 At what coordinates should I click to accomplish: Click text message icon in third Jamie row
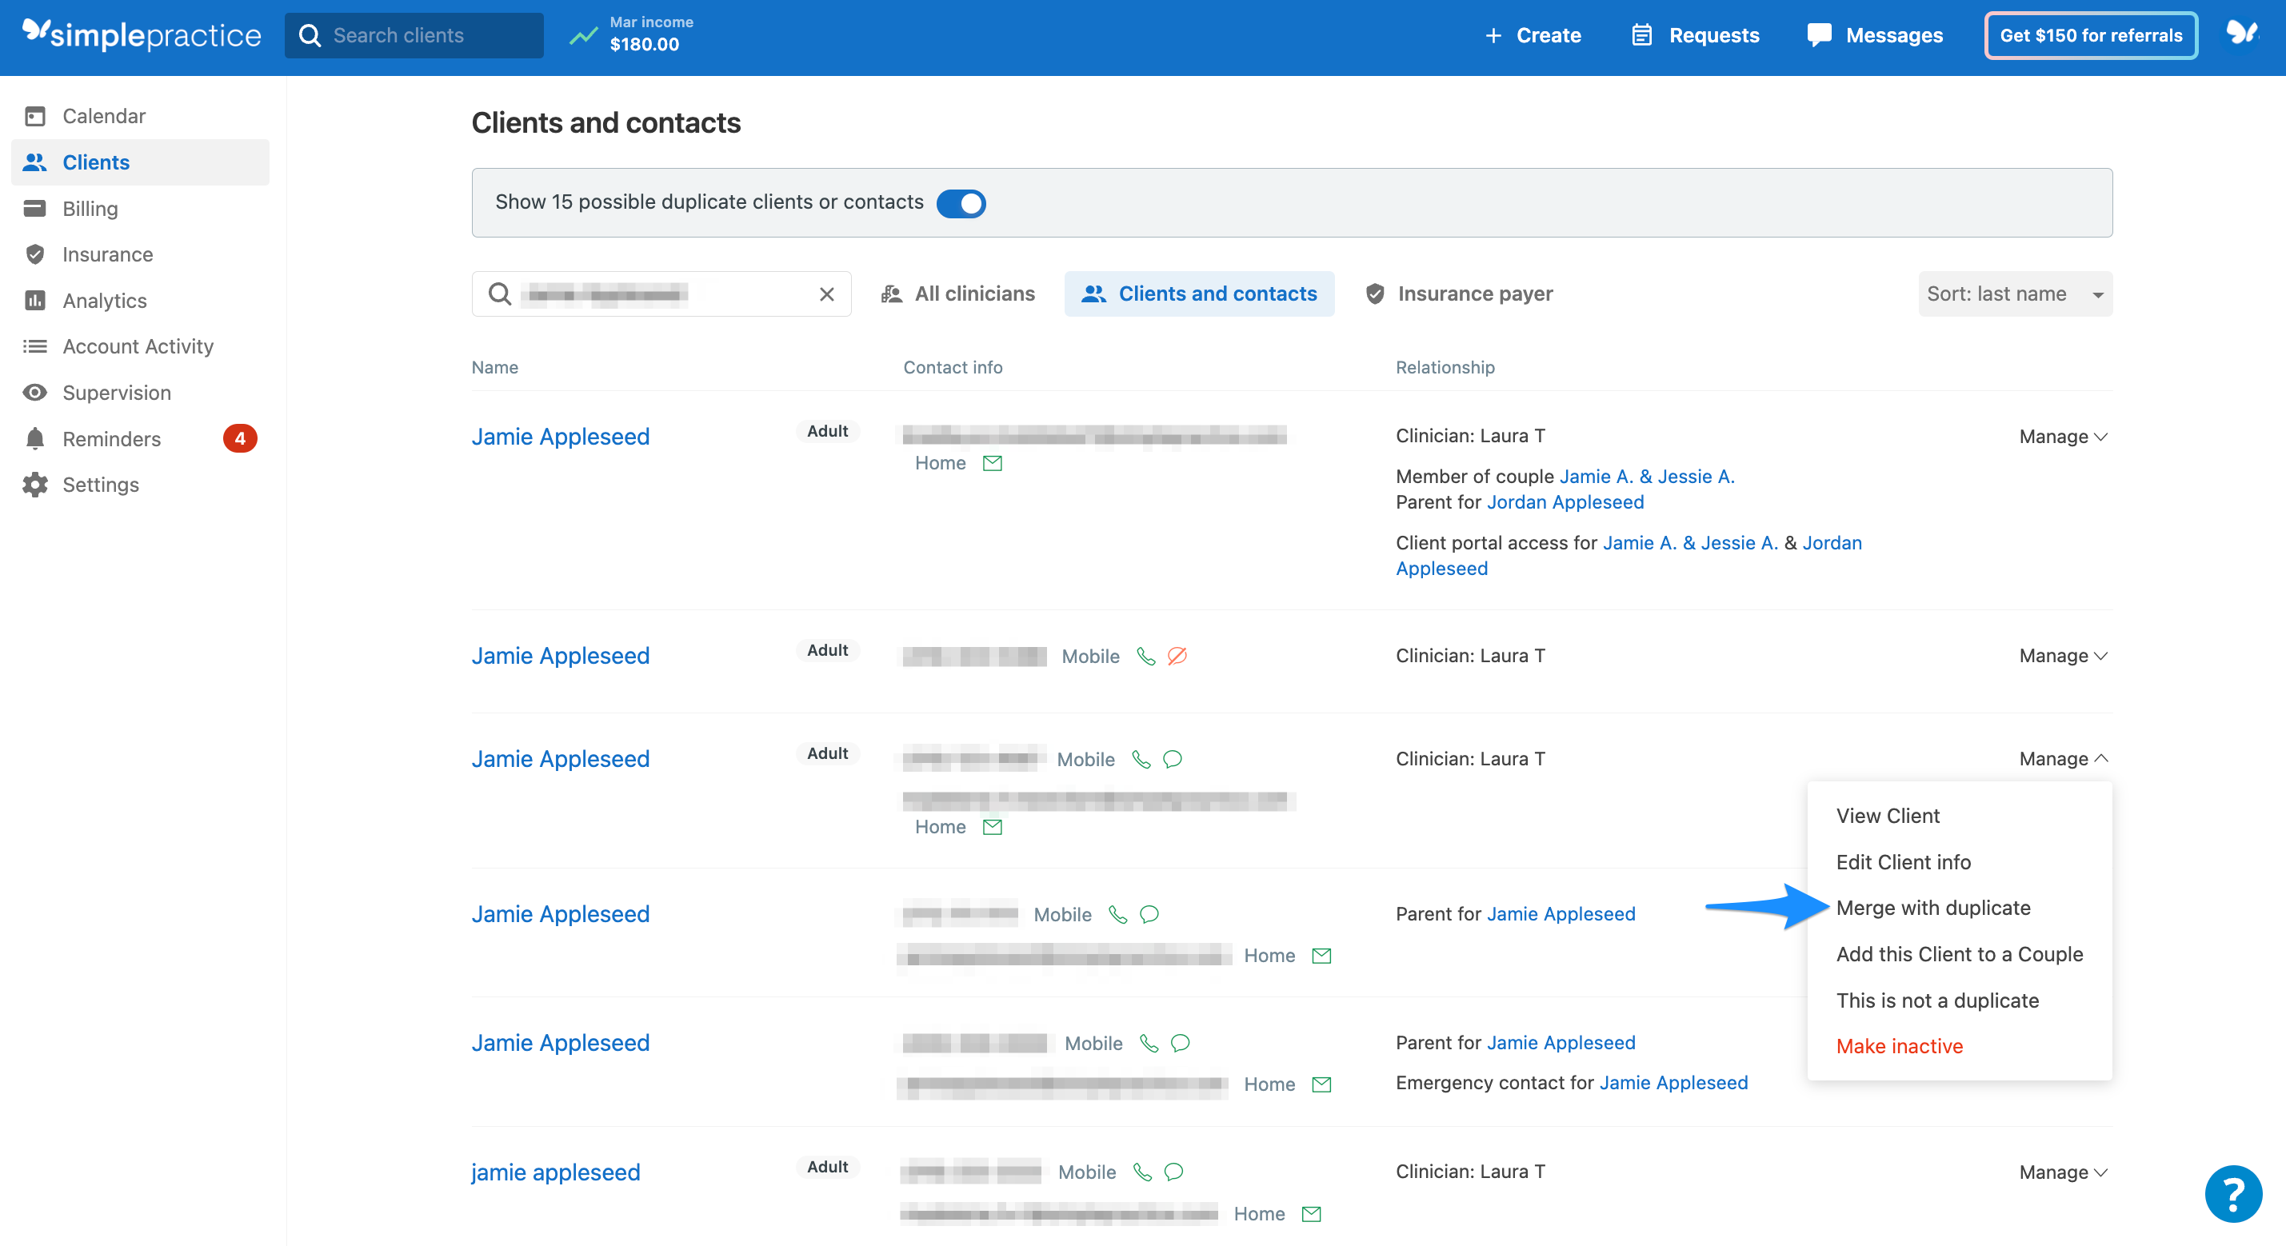[1173, 759]
